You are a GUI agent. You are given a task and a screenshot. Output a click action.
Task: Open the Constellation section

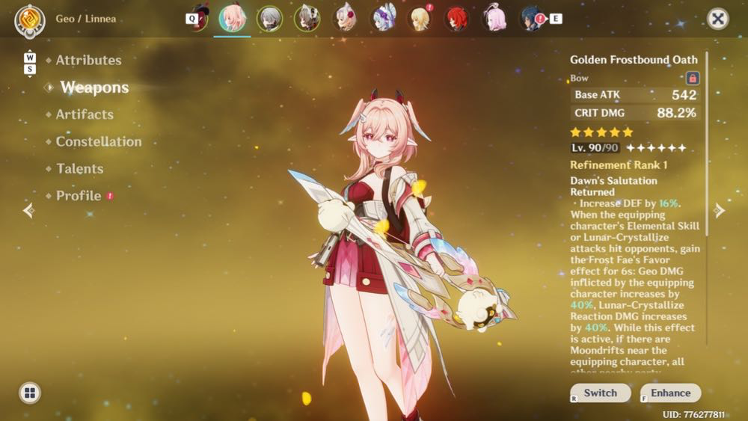[x=99, y=141]
